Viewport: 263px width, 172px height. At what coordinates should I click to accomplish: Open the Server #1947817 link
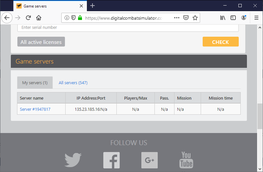35,109
